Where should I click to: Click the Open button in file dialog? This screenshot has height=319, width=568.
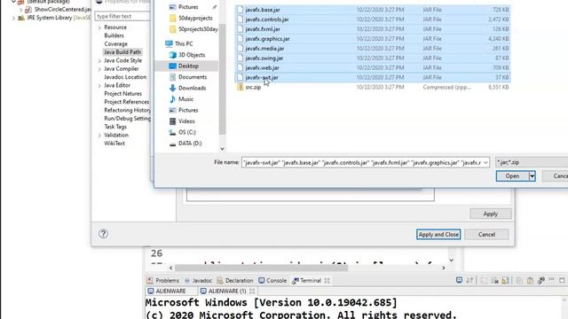[512, 176]
